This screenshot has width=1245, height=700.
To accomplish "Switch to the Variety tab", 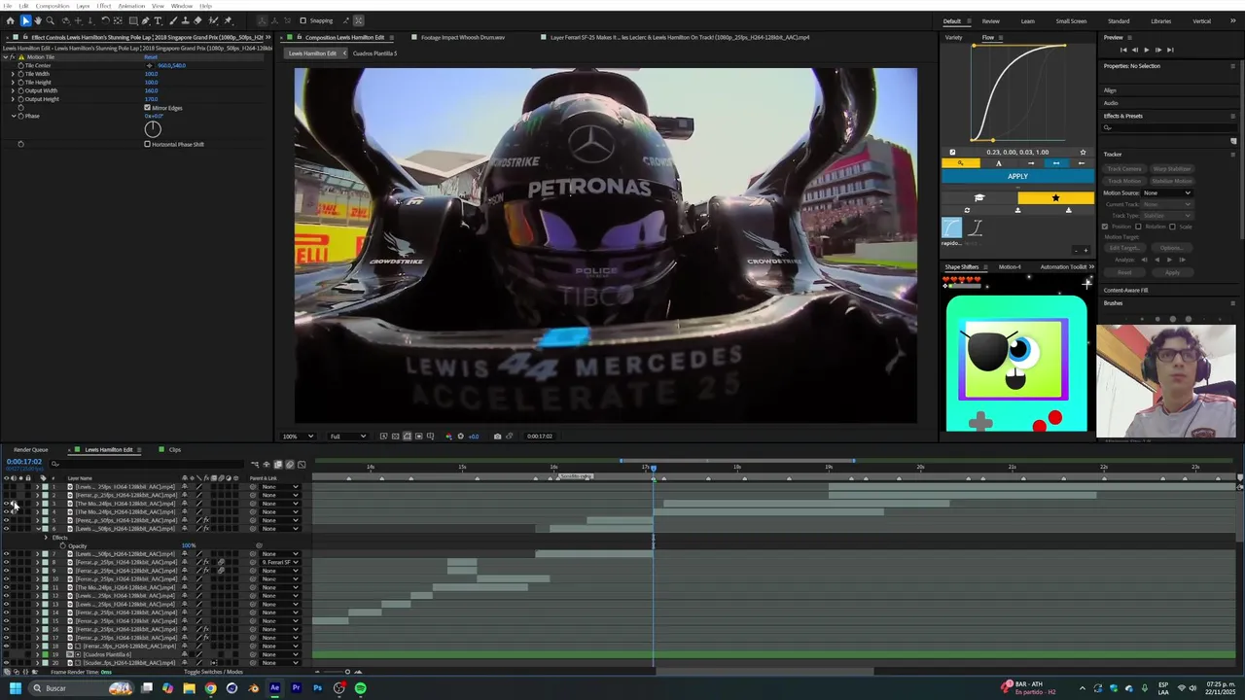I will (953, 37).
